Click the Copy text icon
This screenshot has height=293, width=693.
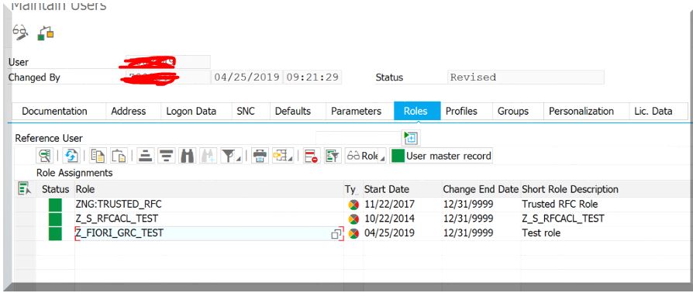coord(98,156)
